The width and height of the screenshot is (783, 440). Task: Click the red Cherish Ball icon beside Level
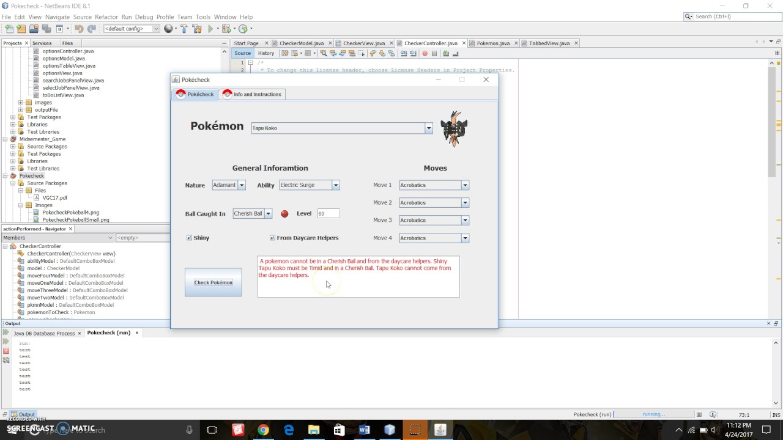[x=284, y=214]
